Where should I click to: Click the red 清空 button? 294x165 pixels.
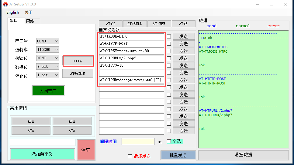86,150
